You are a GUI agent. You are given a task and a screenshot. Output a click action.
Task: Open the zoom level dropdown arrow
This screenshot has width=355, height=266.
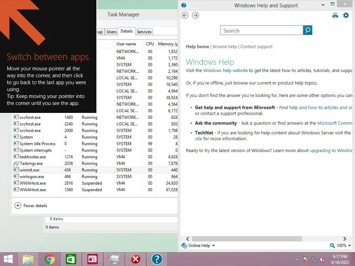pos(349,246)
